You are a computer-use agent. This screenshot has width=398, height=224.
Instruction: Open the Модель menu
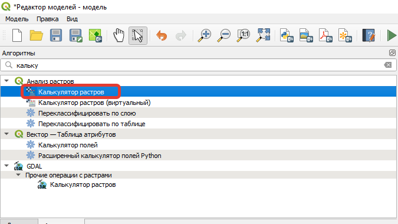(x=17, y=19)
